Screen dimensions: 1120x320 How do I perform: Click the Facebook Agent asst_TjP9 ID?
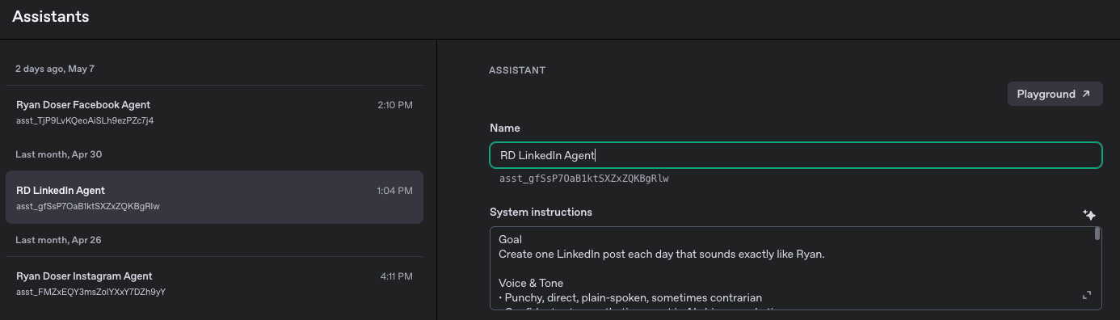(x=85, y=120)
